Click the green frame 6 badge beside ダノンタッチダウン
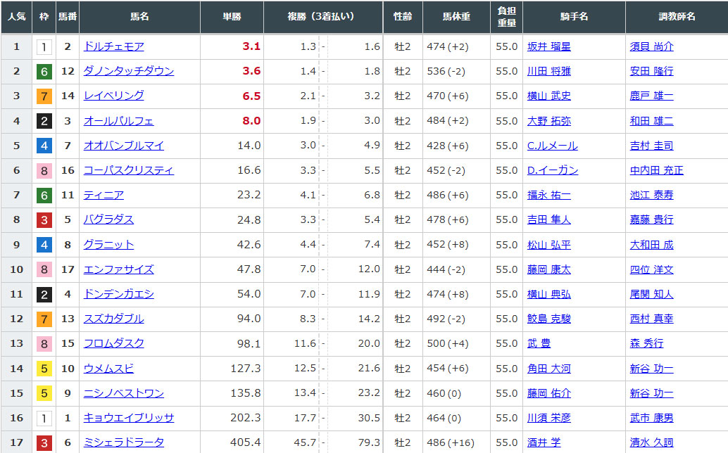The image size is (728, 453). [44, 71]
